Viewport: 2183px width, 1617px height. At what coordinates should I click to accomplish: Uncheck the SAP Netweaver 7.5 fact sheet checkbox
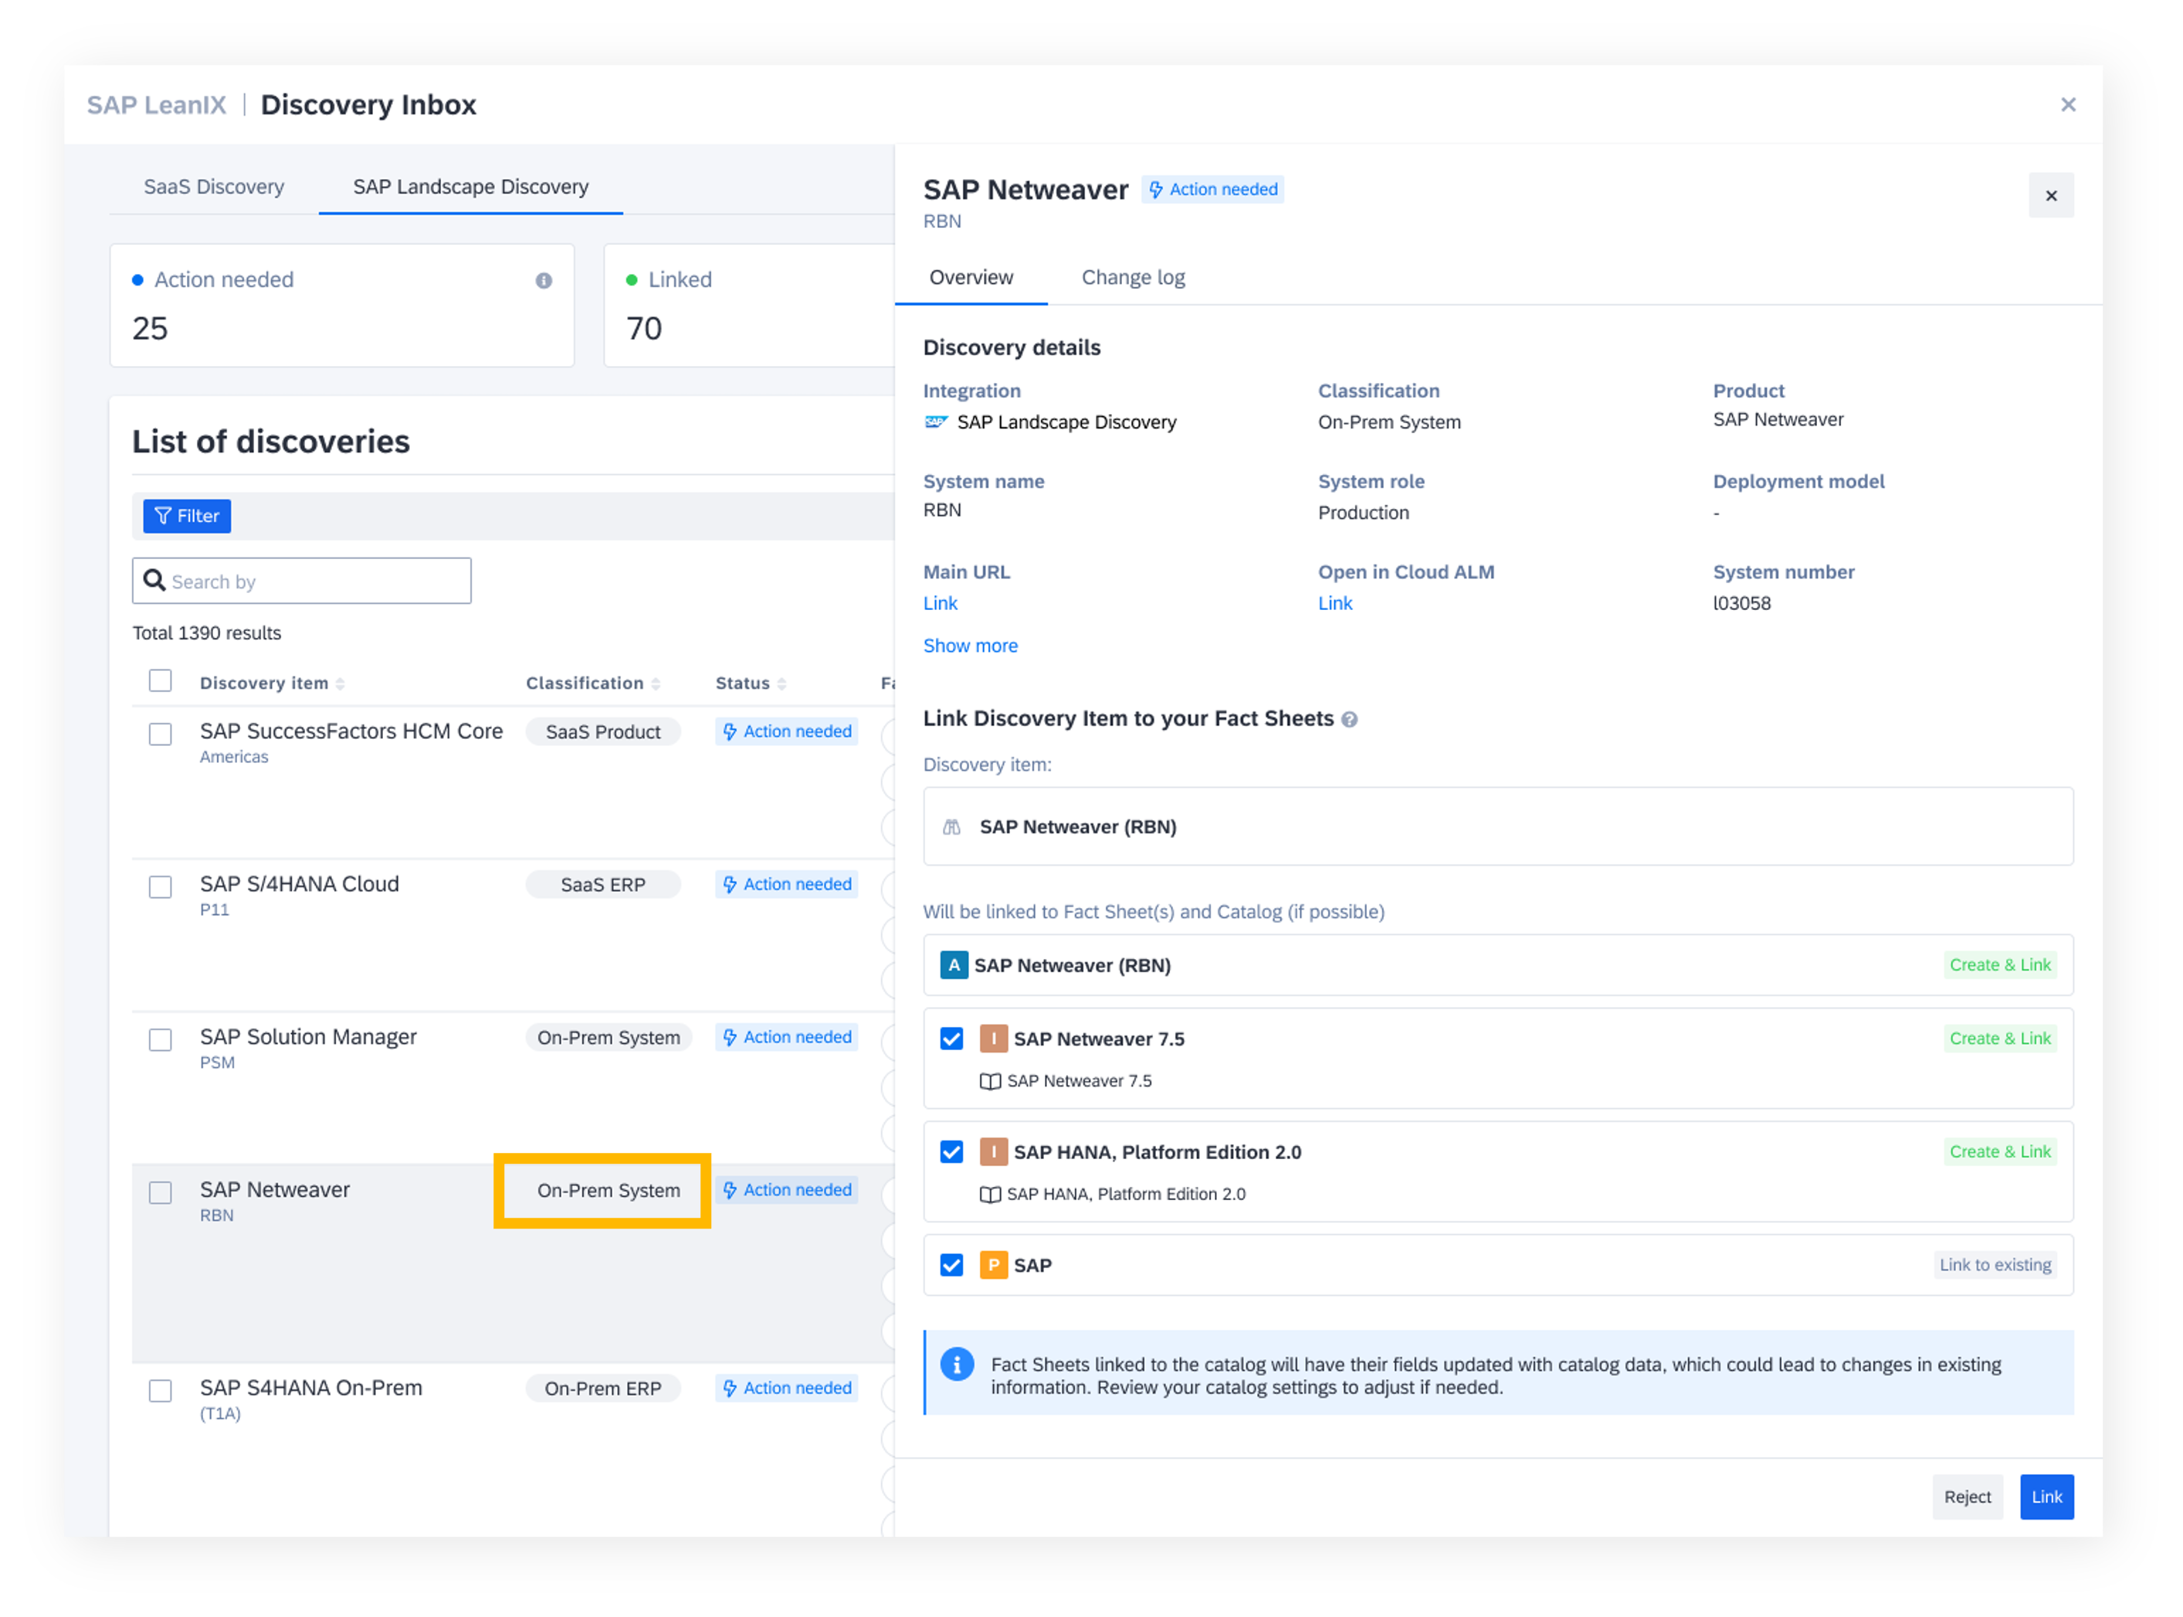pyautogui.click(x=951, y=1039)
